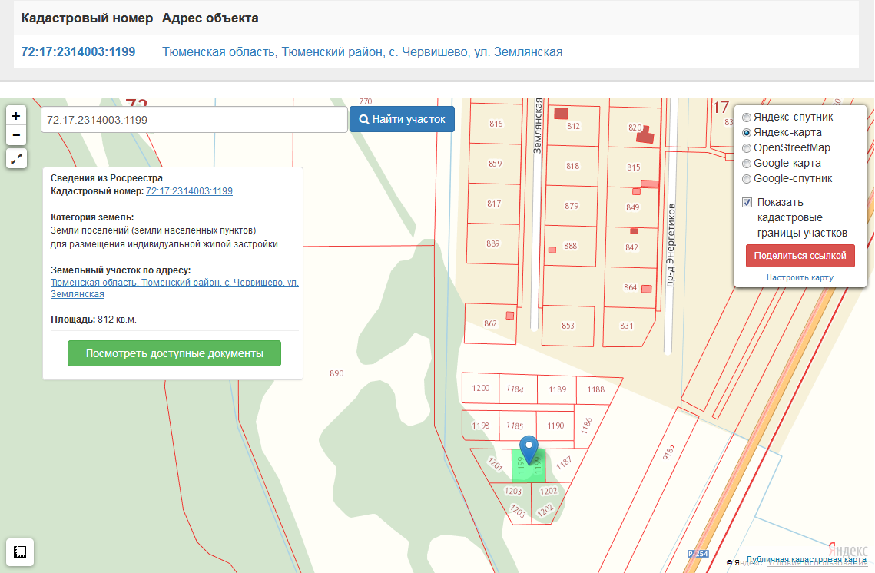This screenshot has height=573, width=875.
Task: Open cadastral number link in the table header row
Action: [x=78, y=52]
